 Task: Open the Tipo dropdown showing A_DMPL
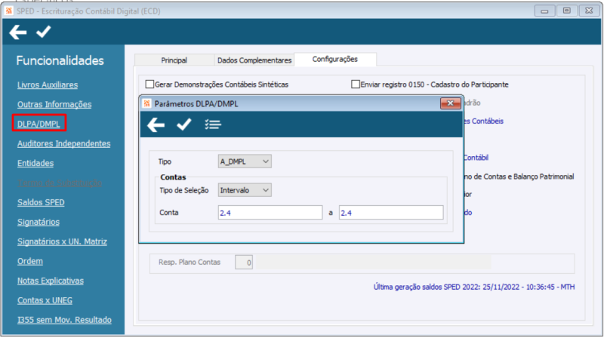(245, 161)
